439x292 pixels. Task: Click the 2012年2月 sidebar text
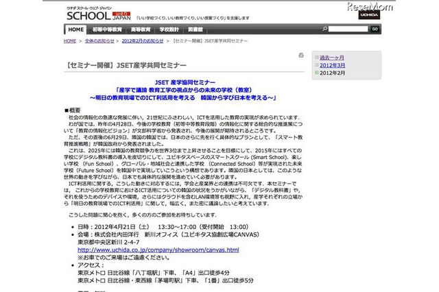click(332, 73)
